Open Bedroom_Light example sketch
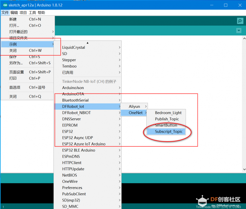246x209 pixels. coord(166,113)
